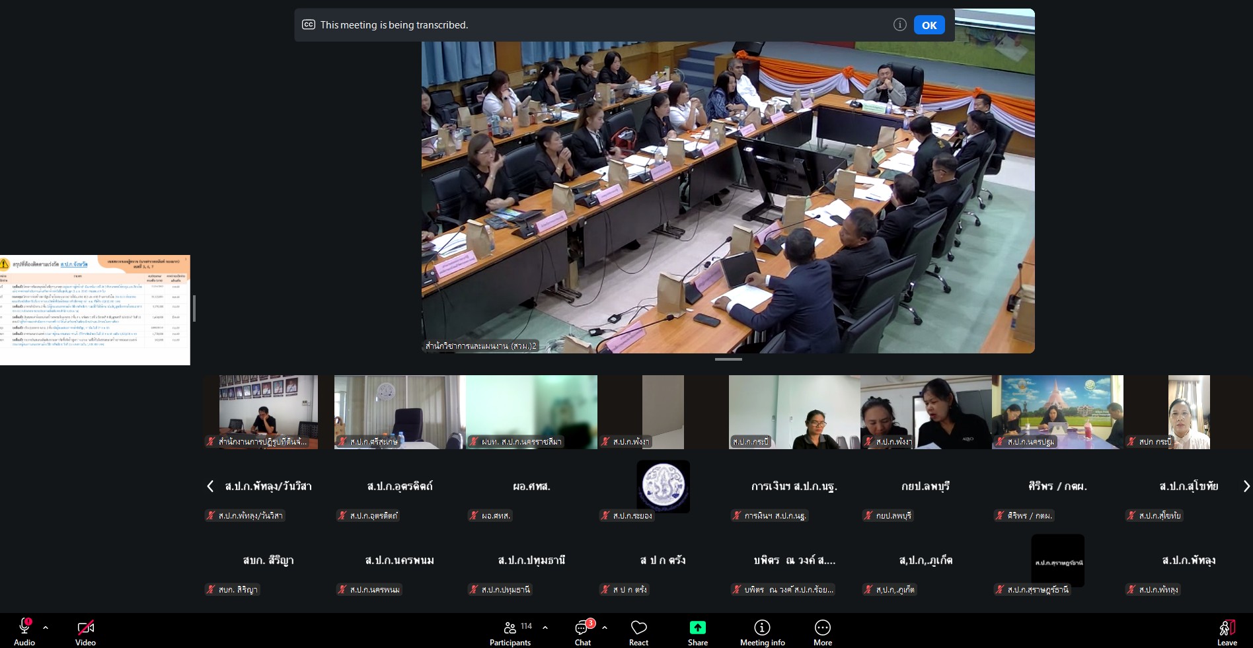Turn on your camera with the Video toggle
The height and width of the screenshot is (648, 1253).
click(85, 628)
